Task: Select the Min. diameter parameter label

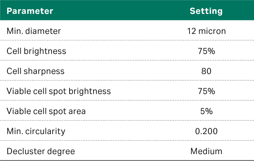Action: [34, 31]
